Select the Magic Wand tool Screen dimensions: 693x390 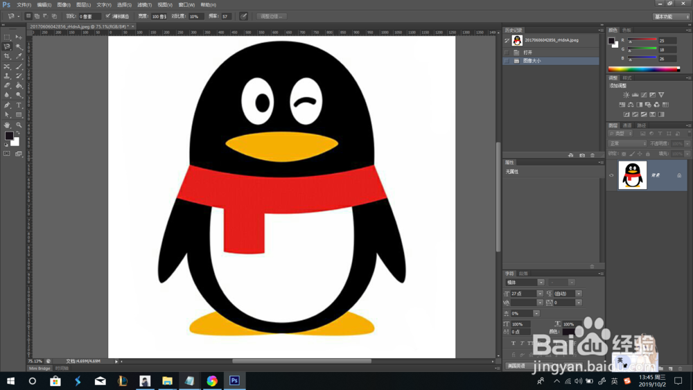coord(19,47)
